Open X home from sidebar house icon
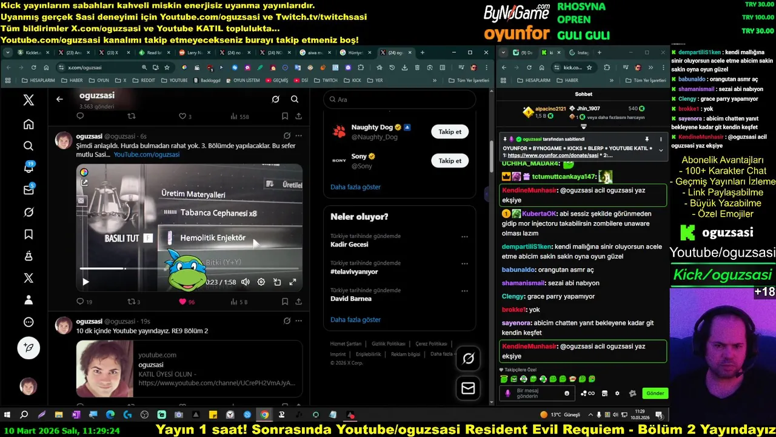Viewport: 776px width, 437px height. (28, 124)
